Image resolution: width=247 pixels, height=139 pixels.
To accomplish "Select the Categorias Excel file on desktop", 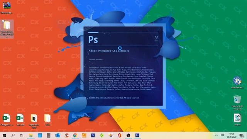I will tap(7, 120).
